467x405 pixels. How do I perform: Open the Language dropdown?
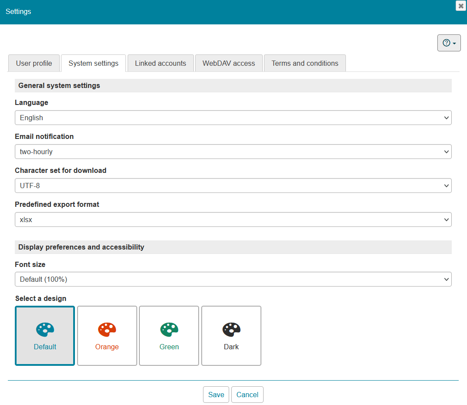click(x=233, y=118)
